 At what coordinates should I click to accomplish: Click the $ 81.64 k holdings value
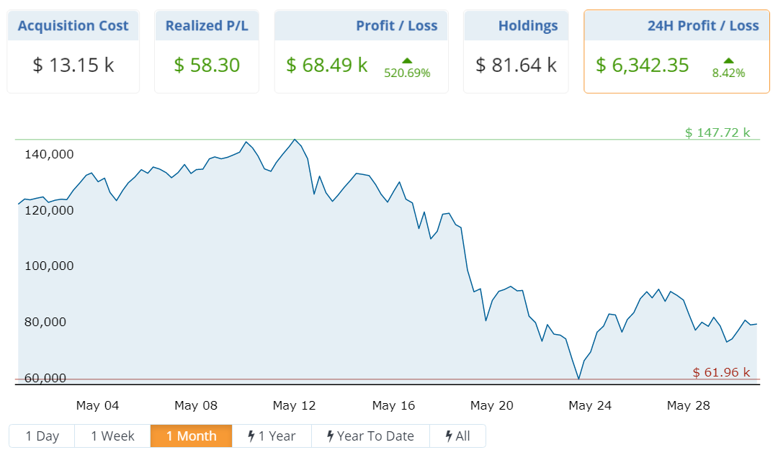coord(516,66)
